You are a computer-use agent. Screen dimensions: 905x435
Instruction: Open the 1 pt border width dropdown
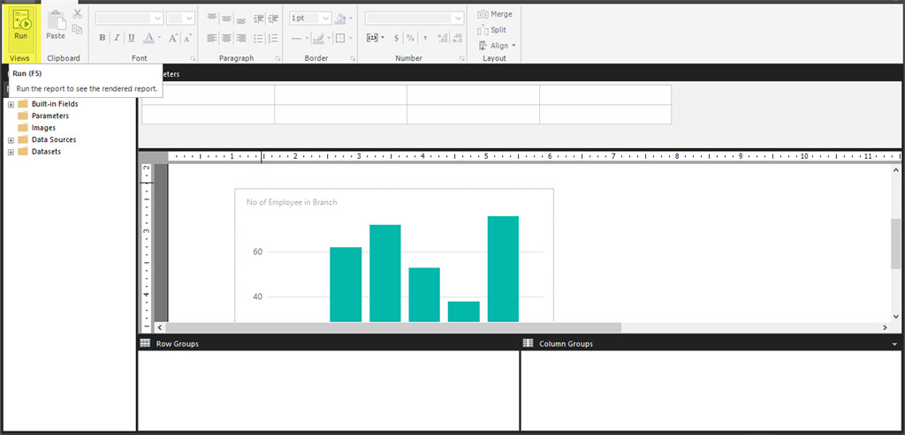(x=326, y=19)
